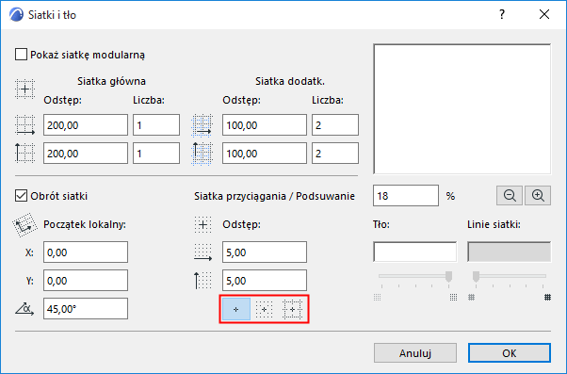This screenshot has width=567, height=374.
Task: Select the snap grid off mode icon
Action: click(236, 309)
